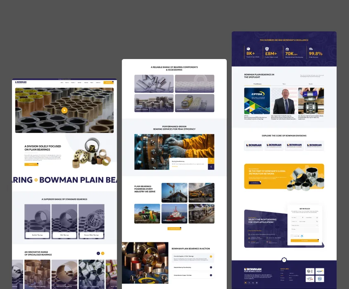Image resolution: width=349 pixels, height=289 pixels.
Task: Submit the Get In Touch form
Action: click(305, 241)
